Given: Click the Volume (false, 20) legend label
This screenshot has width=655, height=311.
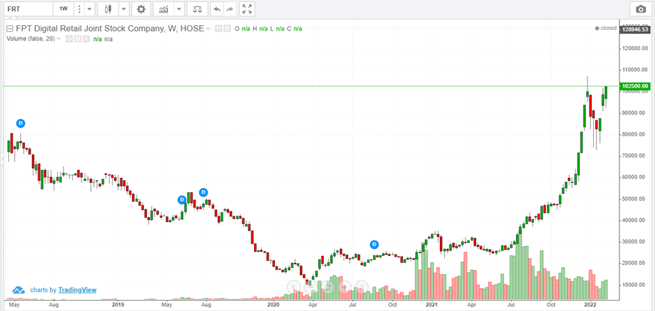Looking at the screenshot, I should coord(30,39).
